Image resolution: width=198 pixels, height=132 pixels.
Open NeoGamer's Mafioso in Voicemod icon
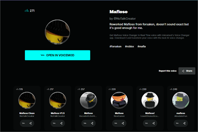point(116,123)
